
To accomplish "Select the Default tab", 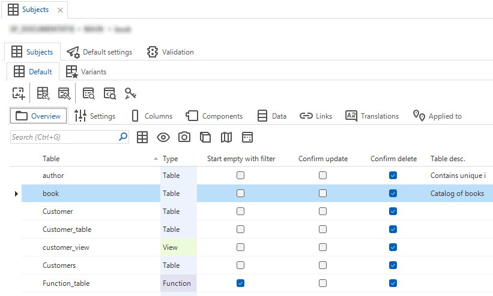I will coord(33,71).
